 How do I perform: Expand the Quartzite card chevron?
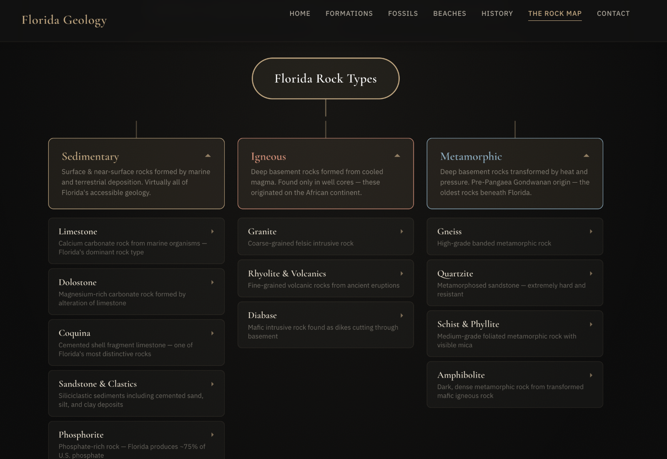(x=591, y=273)
